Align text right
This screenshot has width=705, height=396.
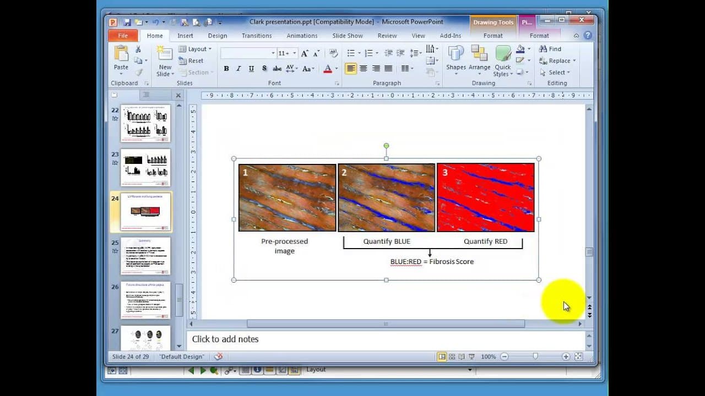pos(376,69)
